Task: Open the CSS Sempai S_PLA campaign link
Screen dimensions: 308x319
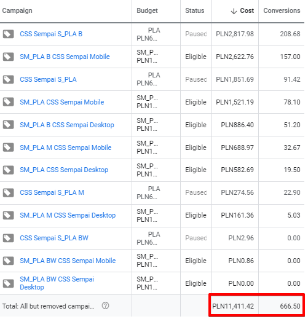Action: coord(48,79)
